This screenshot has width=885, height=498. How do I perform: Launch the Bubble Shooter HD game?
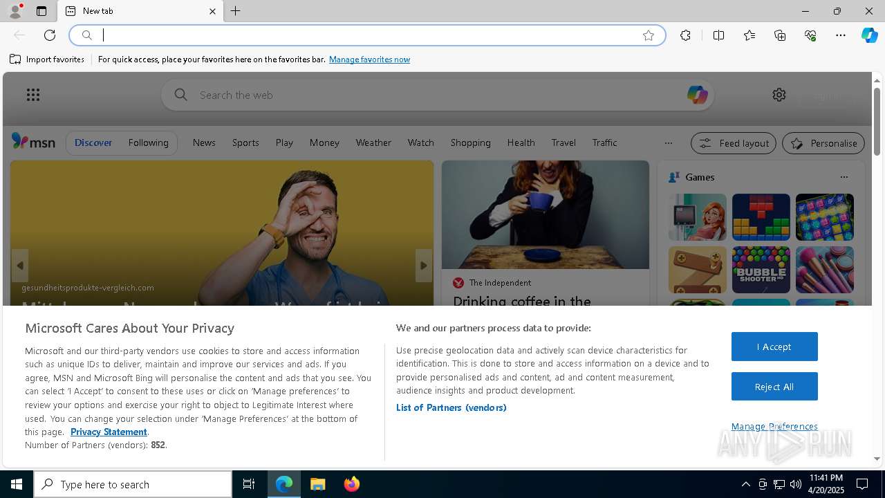[x=761, y=270]
